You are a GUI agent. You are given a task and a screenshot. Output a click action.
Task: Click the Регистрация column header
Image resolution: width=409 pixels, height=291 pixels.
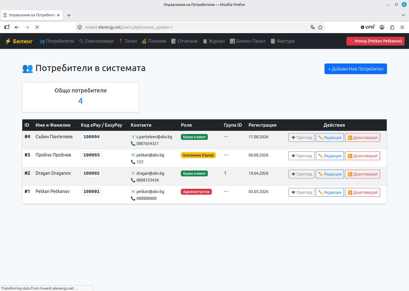click(263, 125)
